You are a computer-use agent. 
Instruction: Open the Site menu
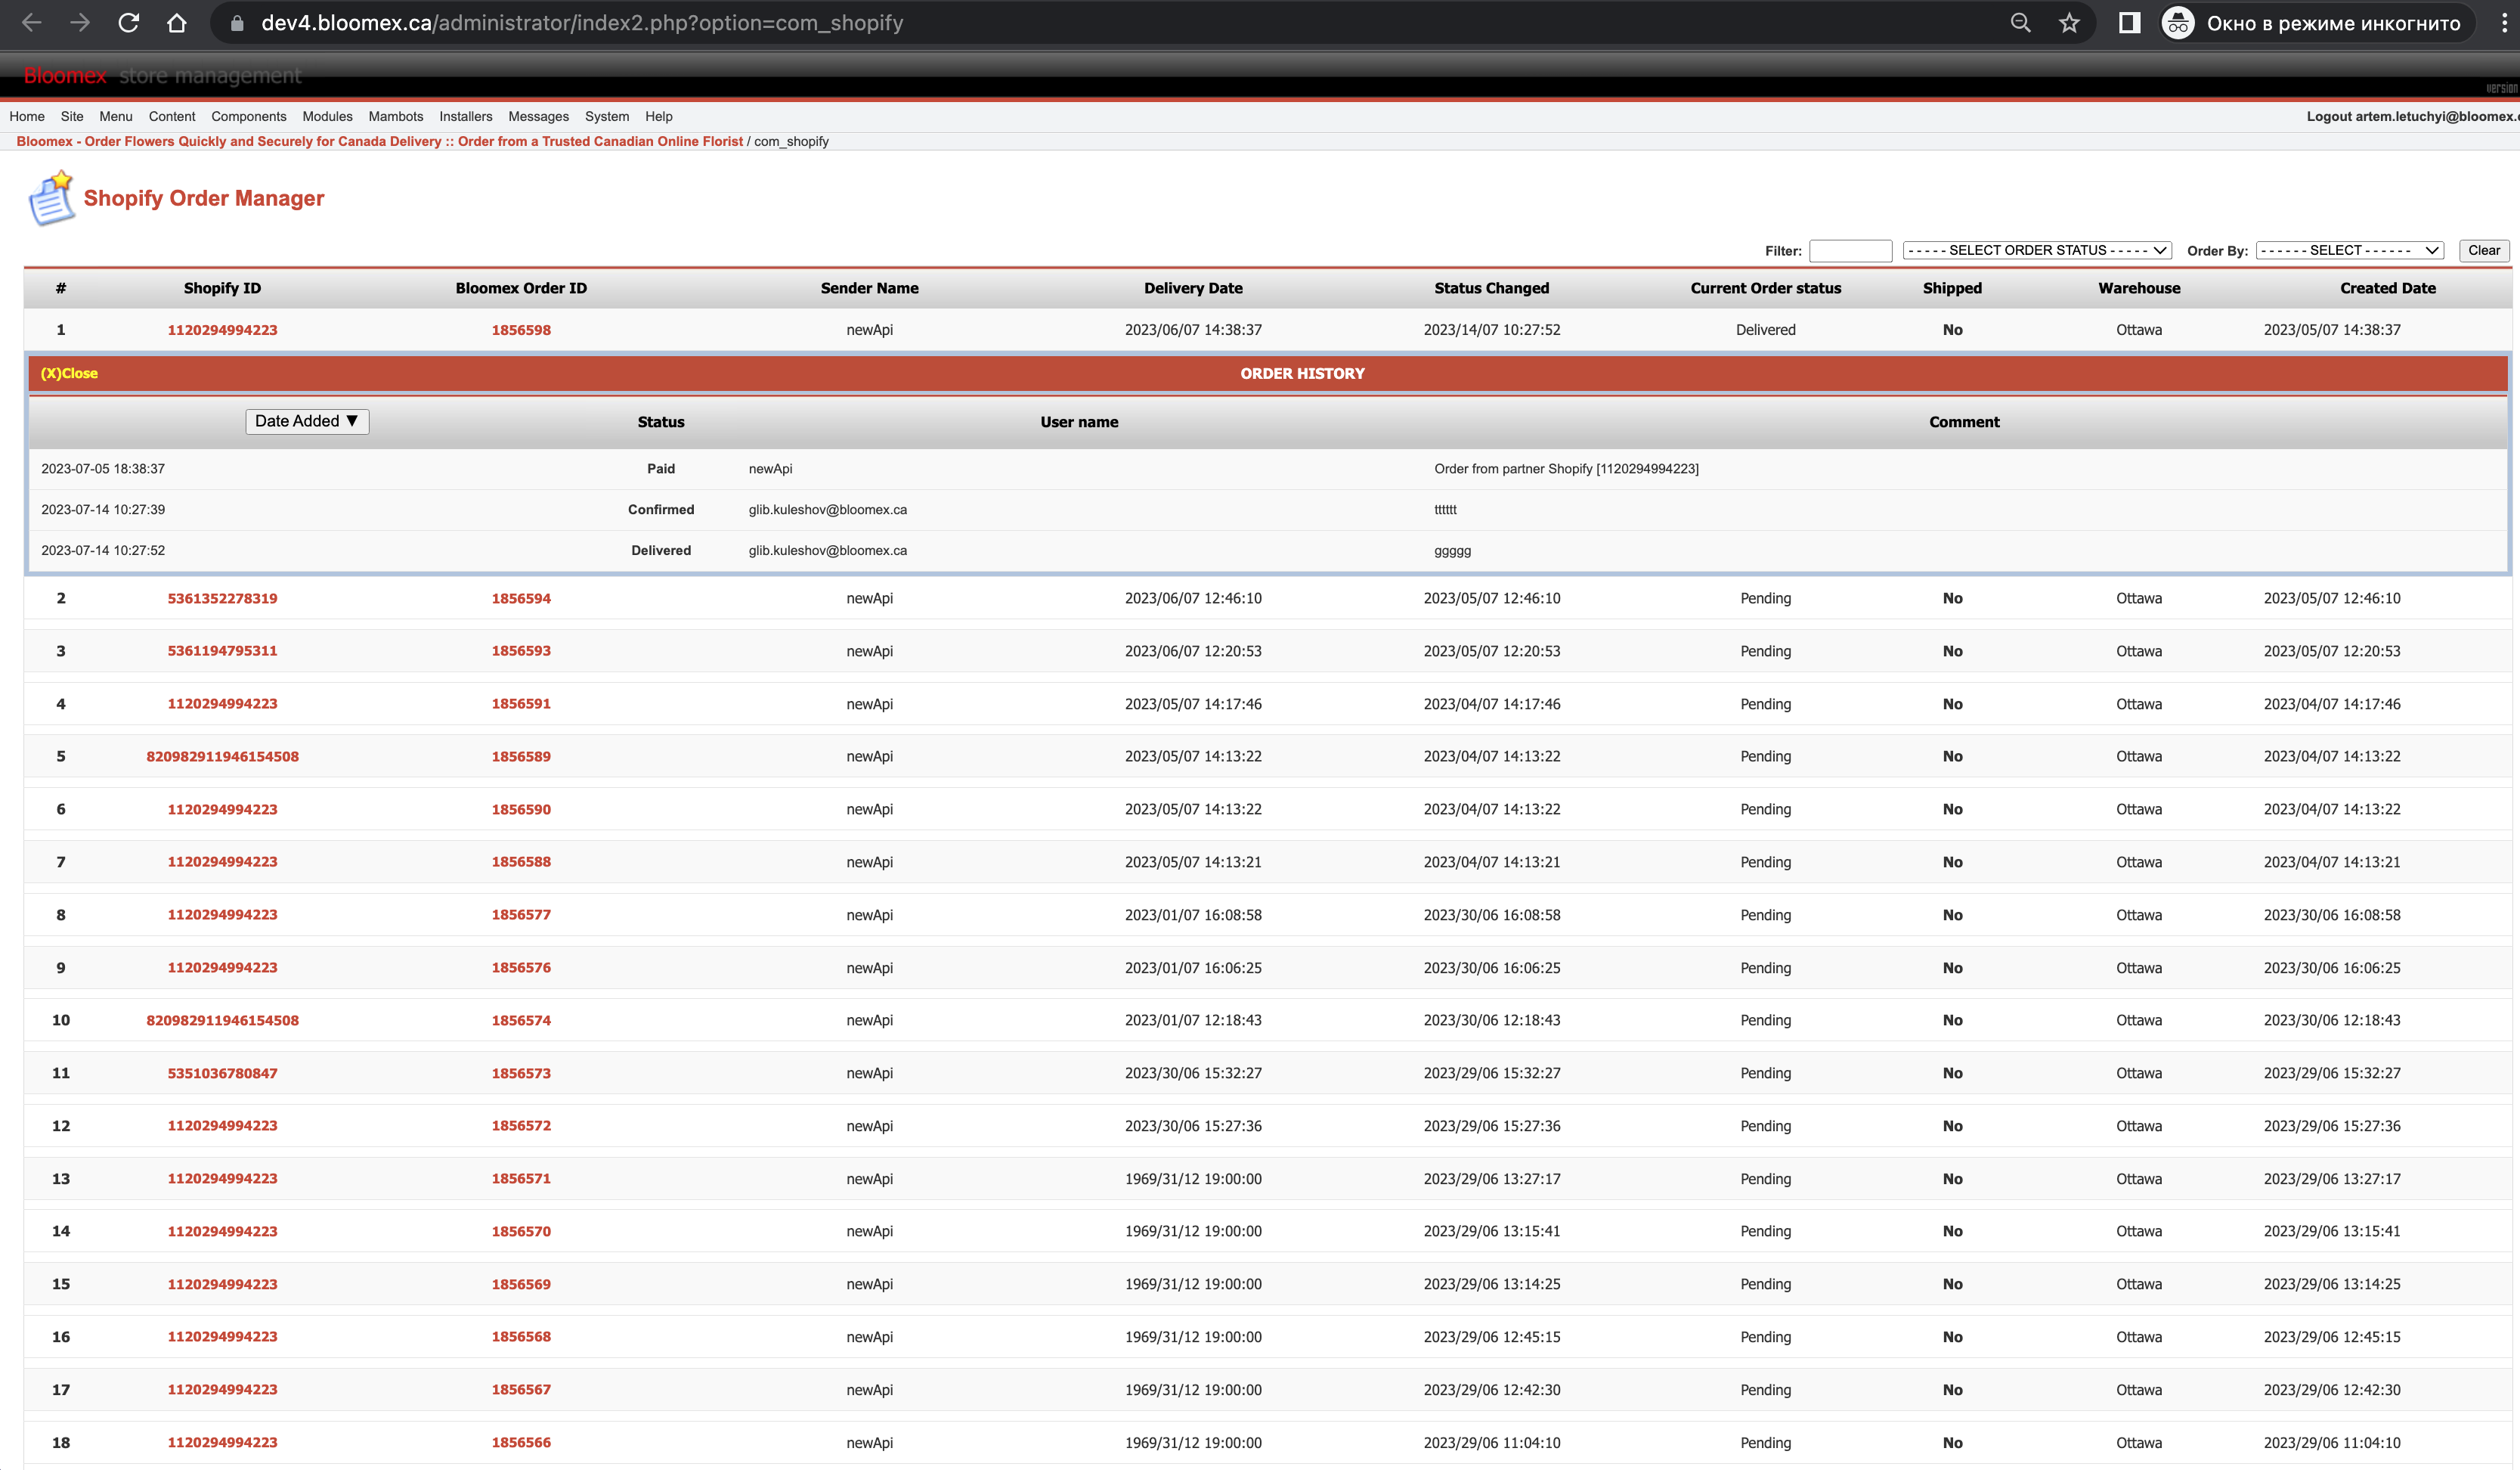click(72, 116)
